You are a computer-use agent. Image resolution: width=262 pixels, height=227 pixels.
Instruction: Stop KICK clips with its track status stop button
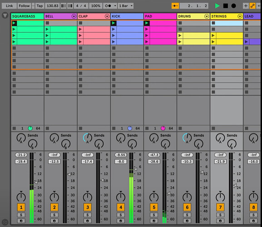pos(114,128)
